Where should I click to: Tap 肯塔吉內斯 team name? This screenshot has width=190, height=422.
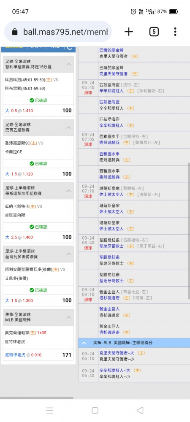click(x=15, y=215)
